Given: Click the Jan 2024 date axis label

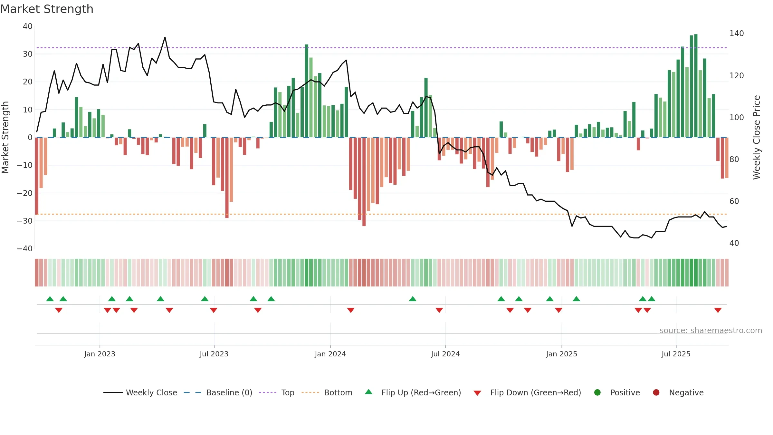Looking at the screenshot, I should (x=330, y=354).
